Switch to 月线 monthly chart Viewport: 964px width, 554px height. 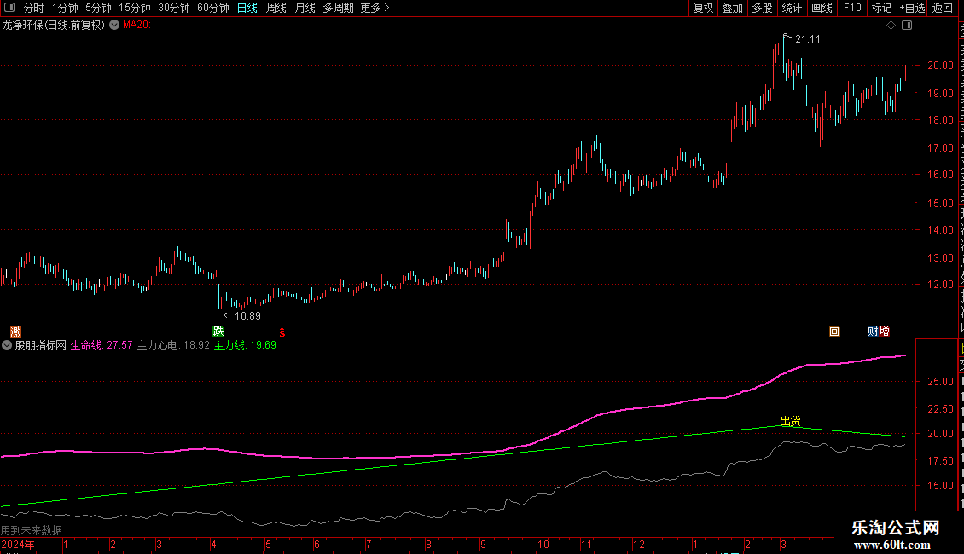coord(305,8)
